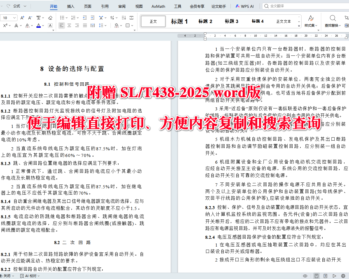Image resolution: width=349 pixels, height=279 pixels.
Task: Increase font size with A+ icon
Action: tap(22, 18)
